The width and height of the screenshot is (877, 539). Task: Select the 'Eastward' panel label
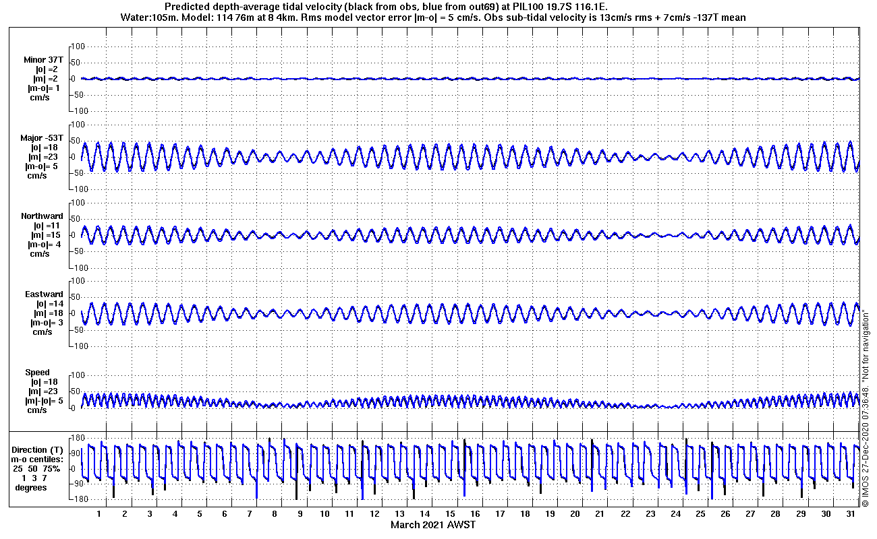click(44, 294)
